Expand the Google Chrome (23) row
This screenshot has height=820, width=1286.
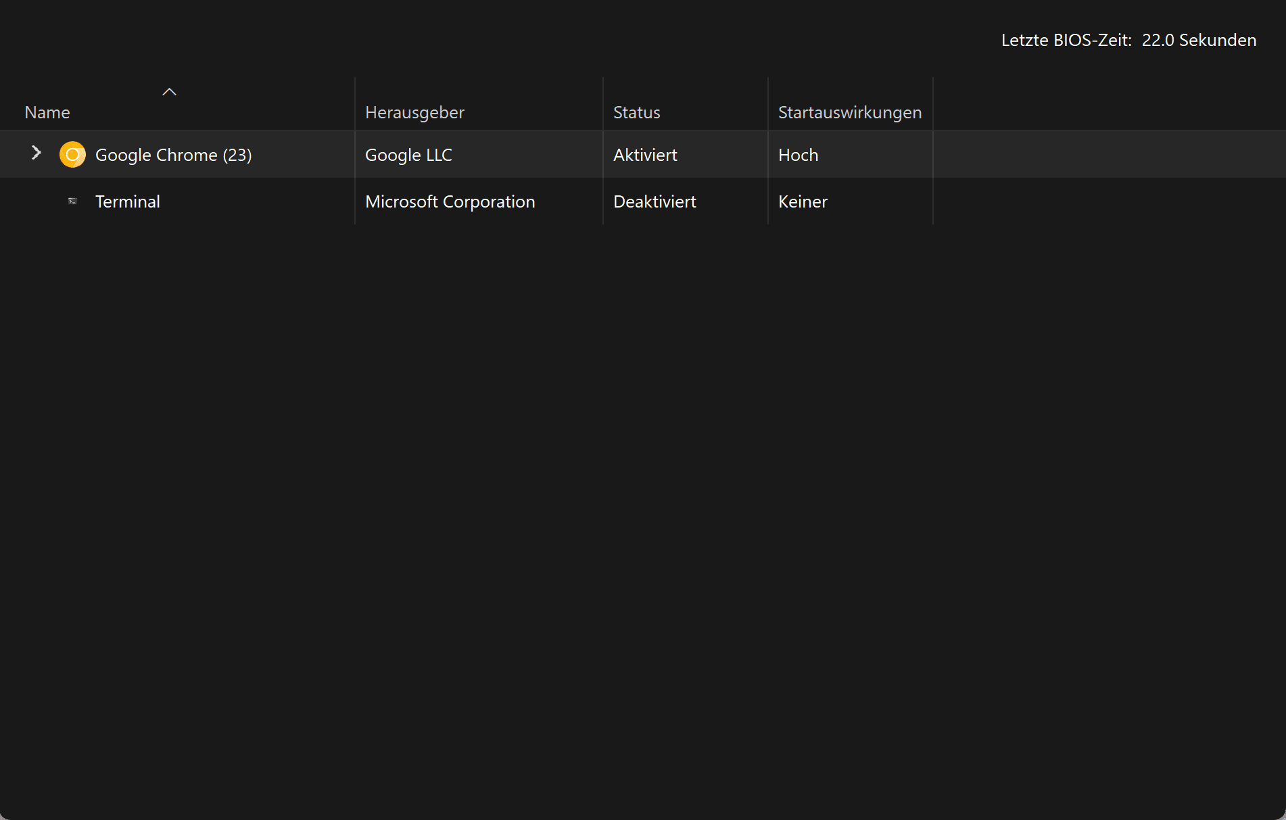coord(37,153)
